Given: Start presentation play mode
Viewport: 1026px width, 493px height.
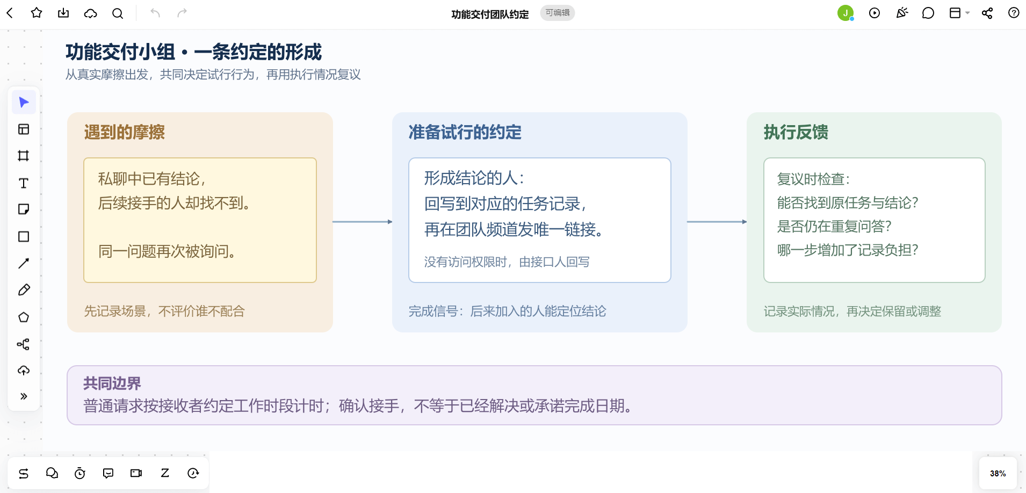Looking at the screenshot, I should tap(875, 13).
